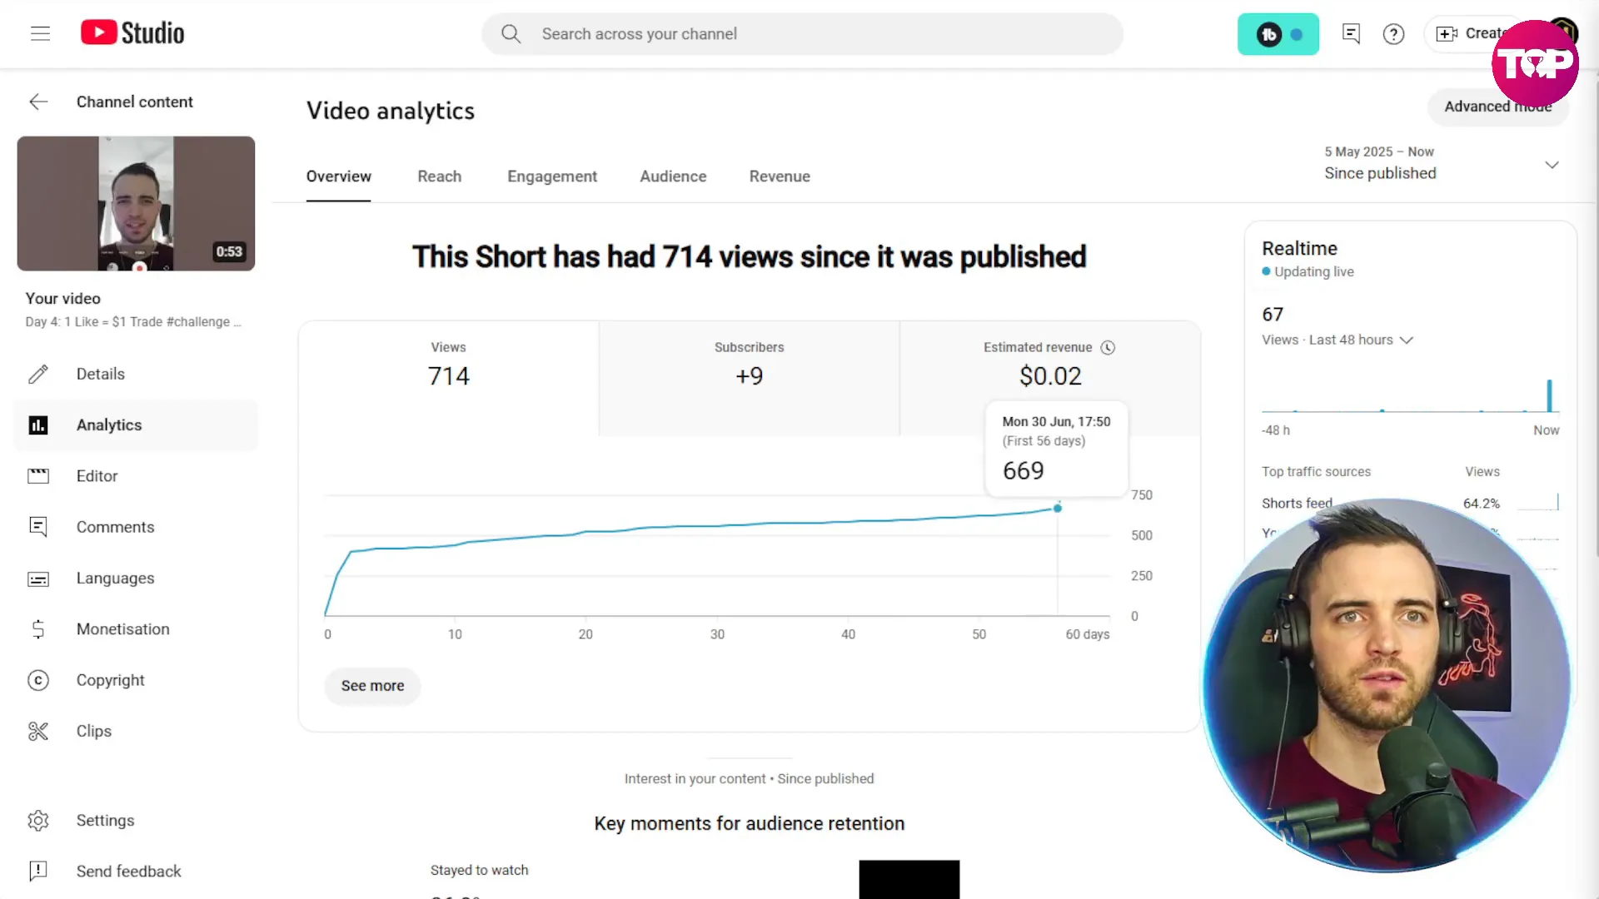Image resolution: width=1599 pixels, height=899 pixels.
Task: Click the data point on the views chart
Action: (x=1057, y=508)
